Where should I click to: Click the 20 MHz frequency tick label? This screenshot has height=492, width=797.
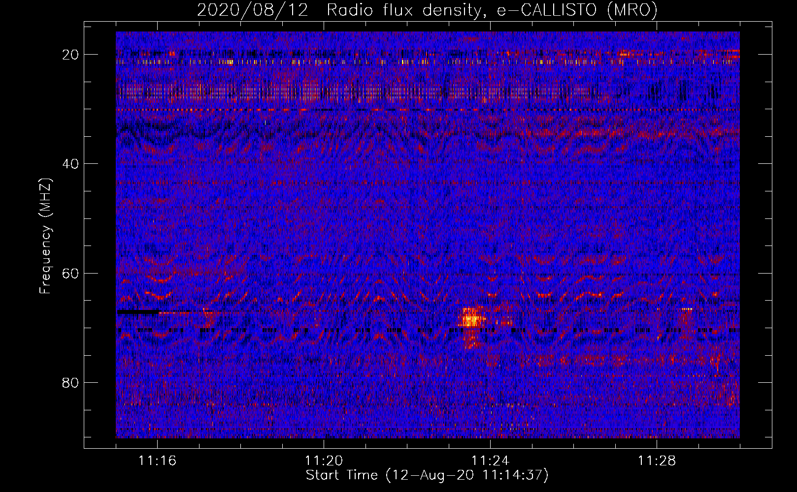[71, 54]
